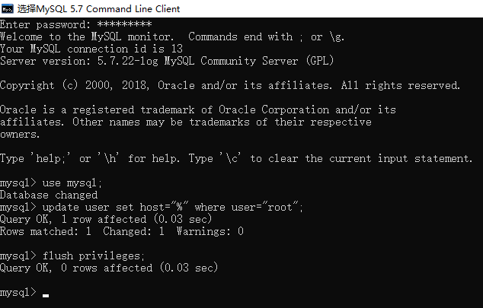Click the "flush privileges;" command text

(94, 256)
